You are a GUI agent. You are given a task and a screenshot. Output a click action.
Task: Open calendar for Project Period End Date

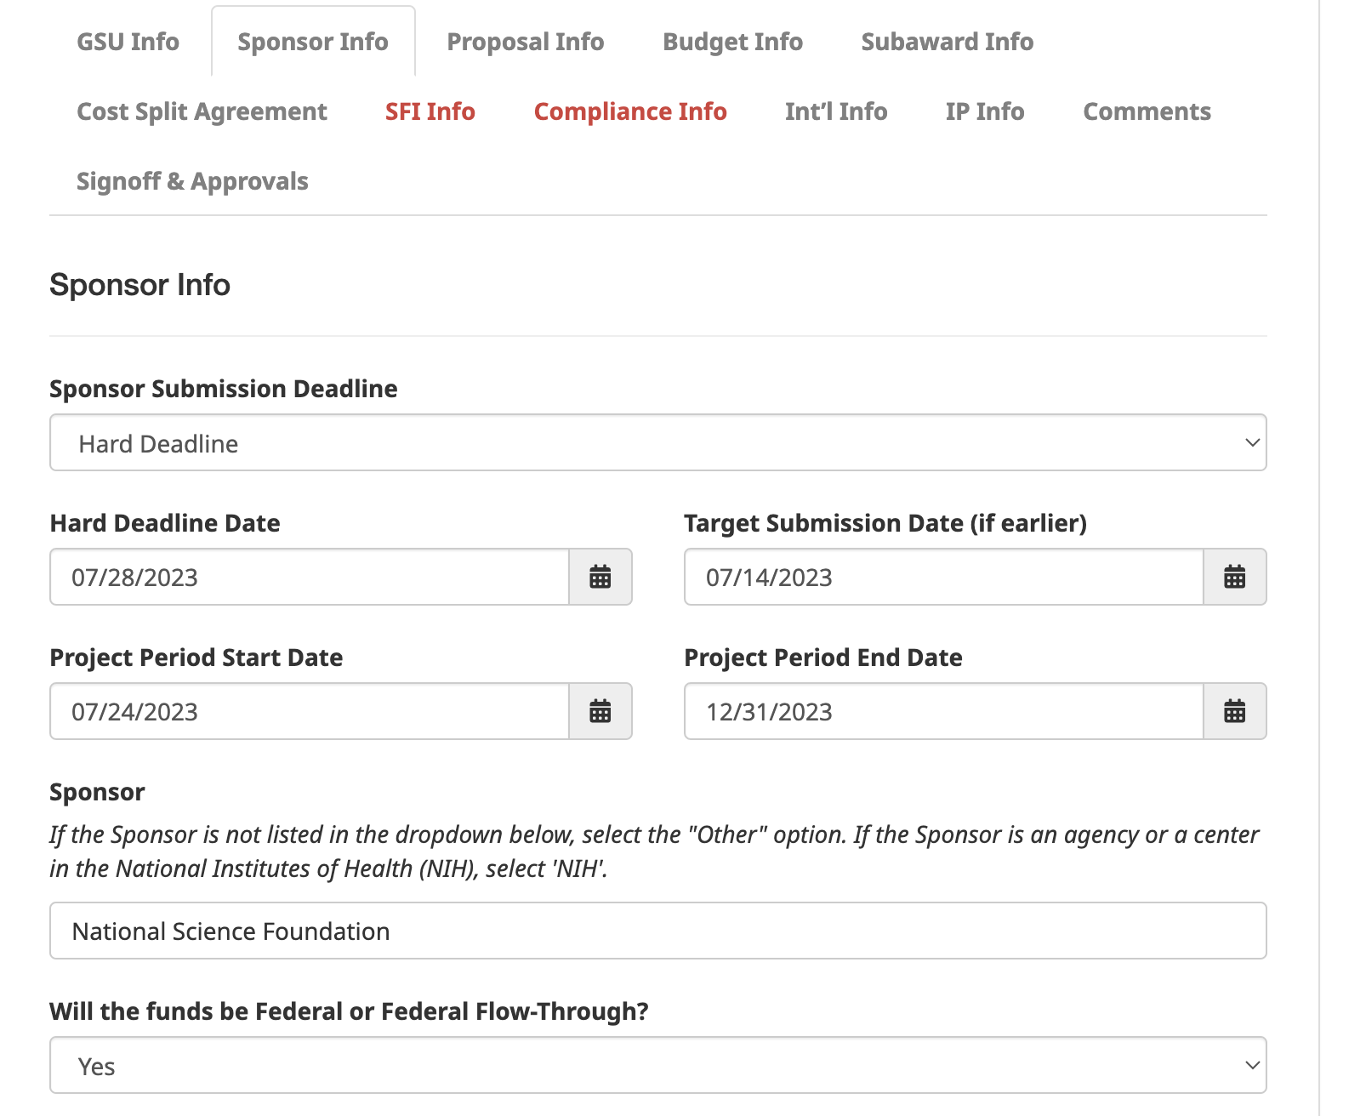pos(1234,711)
